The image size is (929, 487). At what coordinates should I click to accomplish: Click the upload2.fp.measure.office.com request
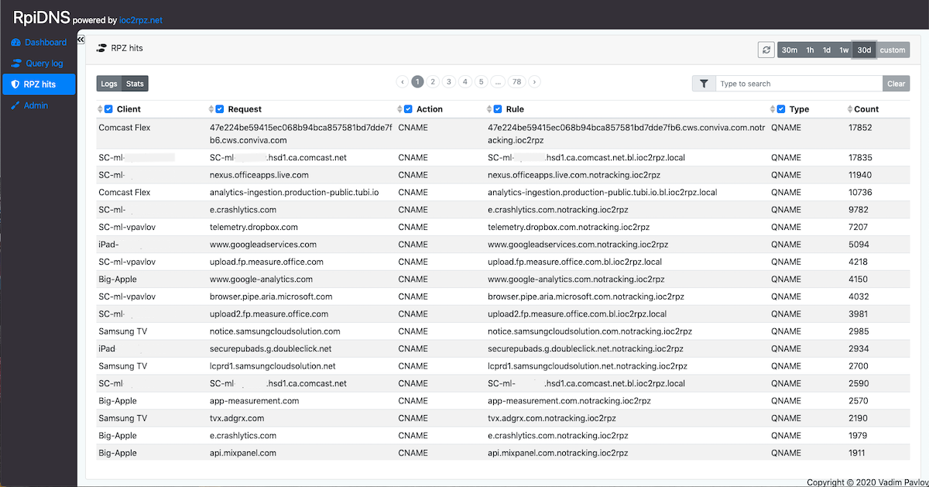click(269, 314)
